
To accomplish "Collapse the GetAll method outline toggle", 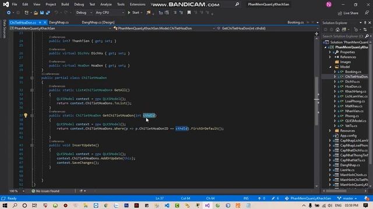I will (x=32, y=90).
